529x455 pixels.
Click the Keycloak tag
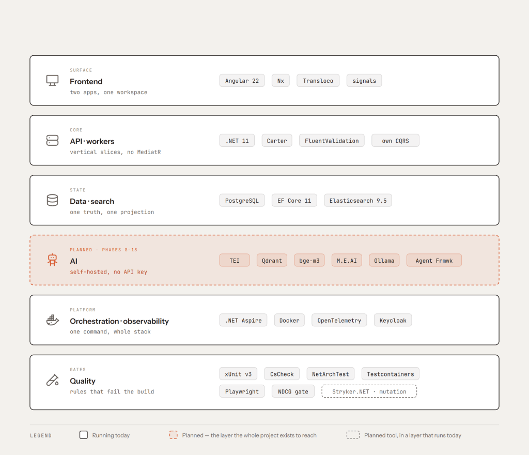click(x=393, y=321)
